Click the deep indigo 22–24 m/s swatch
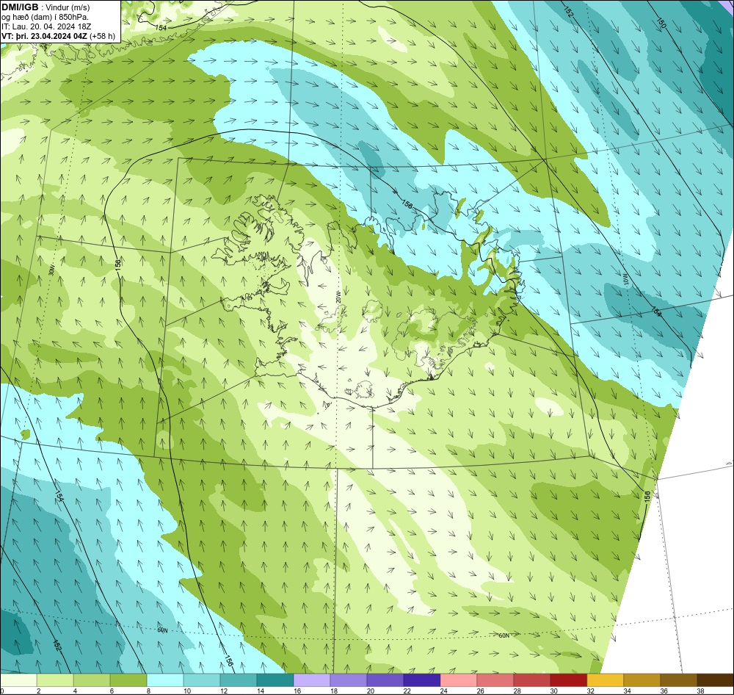 tap(422, 680)
